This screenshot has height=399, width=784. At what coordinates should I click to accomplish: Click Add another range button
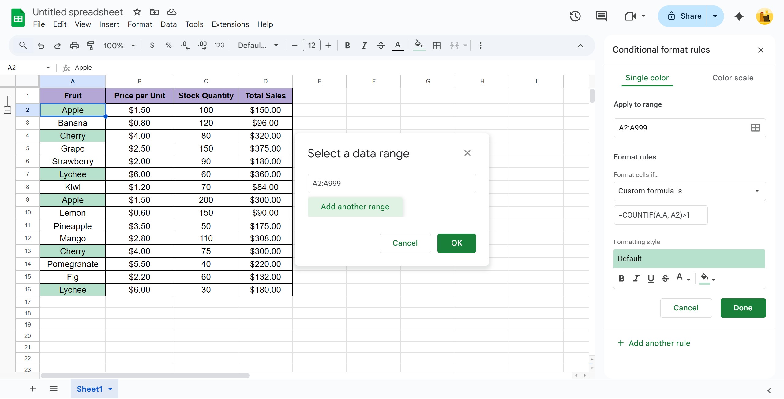(355, 207)
